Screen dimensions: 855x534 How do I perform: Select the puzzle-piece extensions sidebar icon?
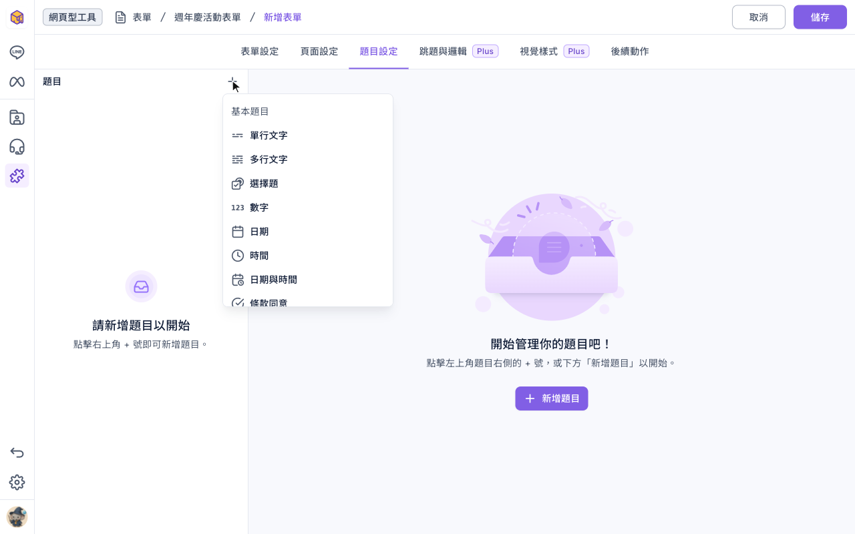[x=17, y=176]
